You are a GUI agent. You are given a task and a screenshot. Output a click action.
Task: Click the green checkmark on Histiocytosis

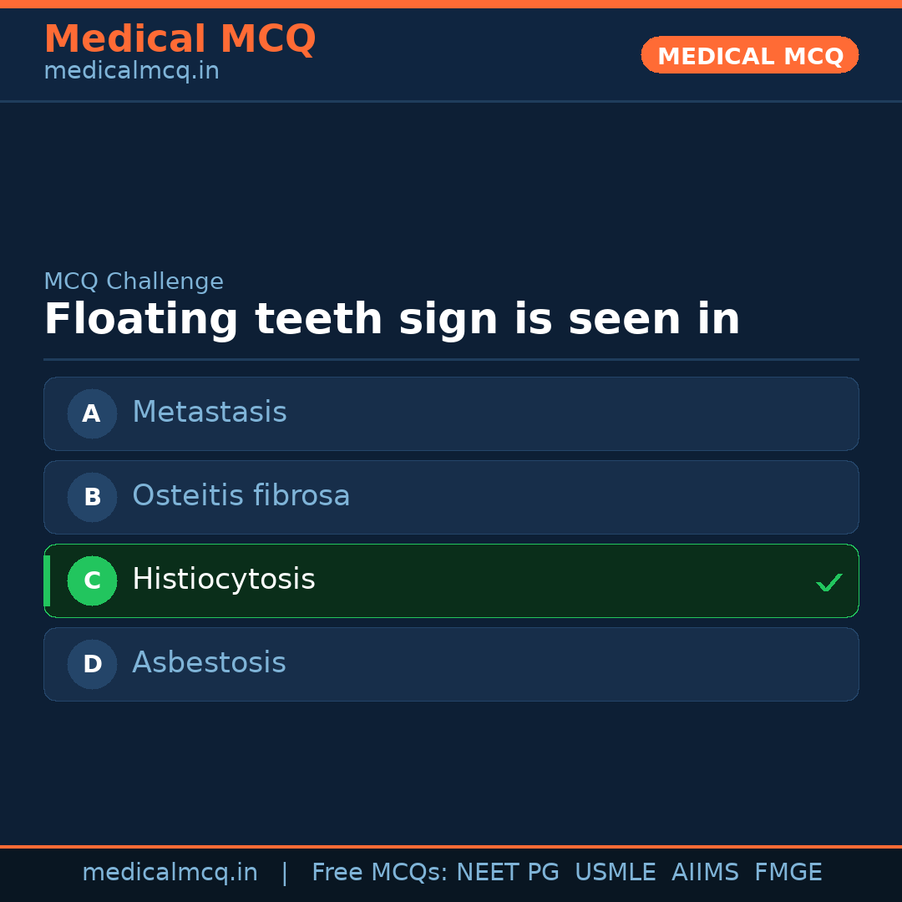pos(829,581)
